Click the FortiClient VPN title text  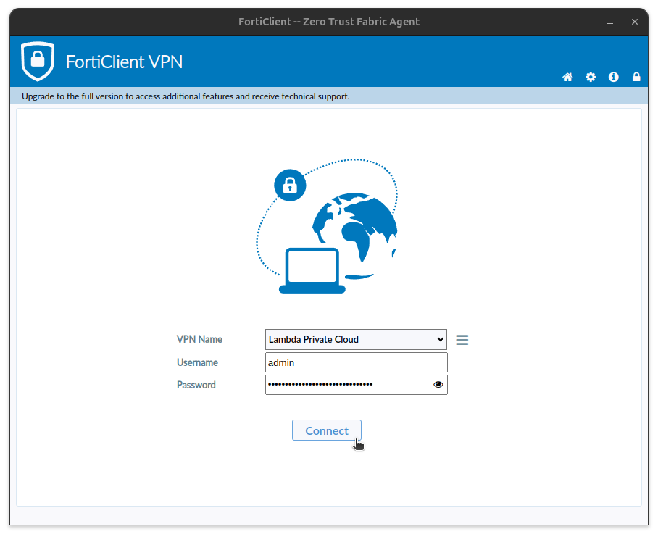click(x=124, y=62)
